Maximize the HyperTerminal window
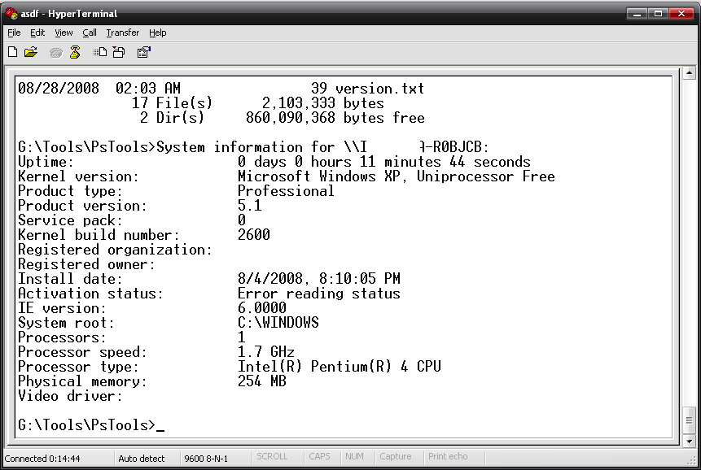701x470 pixels. click(x=658, y=14)
